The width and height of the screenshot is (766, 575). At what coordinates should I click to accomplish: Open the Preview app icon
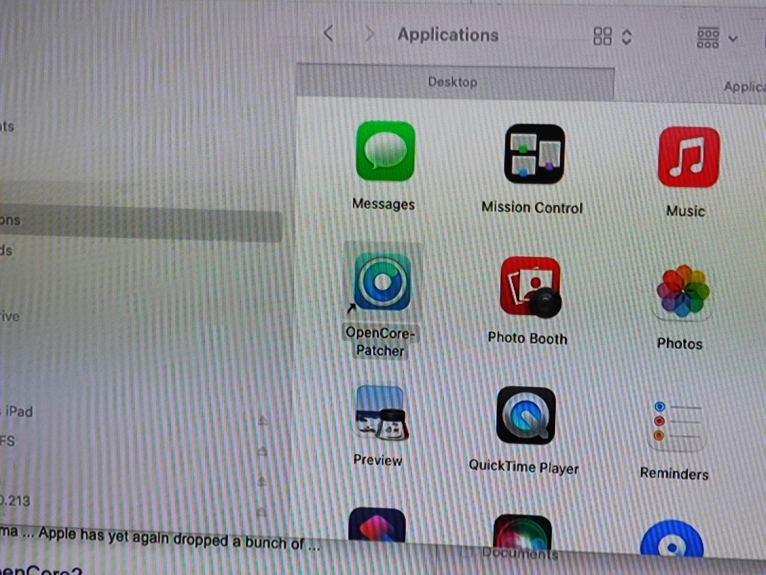380,413
